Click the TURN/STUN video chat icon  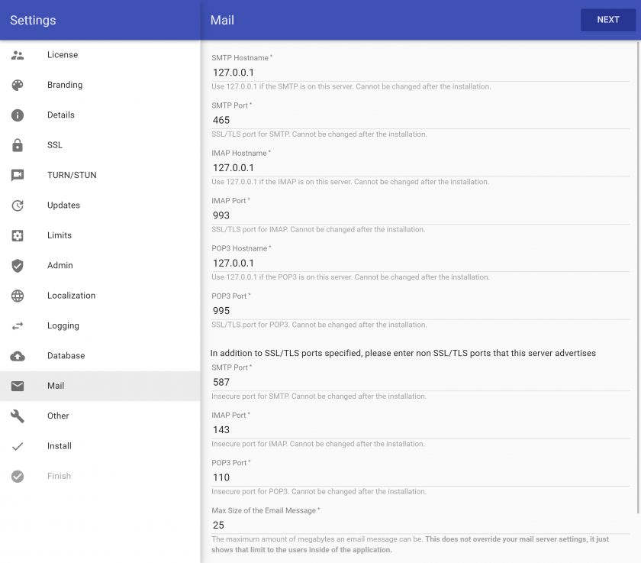(x=17, y=175)
